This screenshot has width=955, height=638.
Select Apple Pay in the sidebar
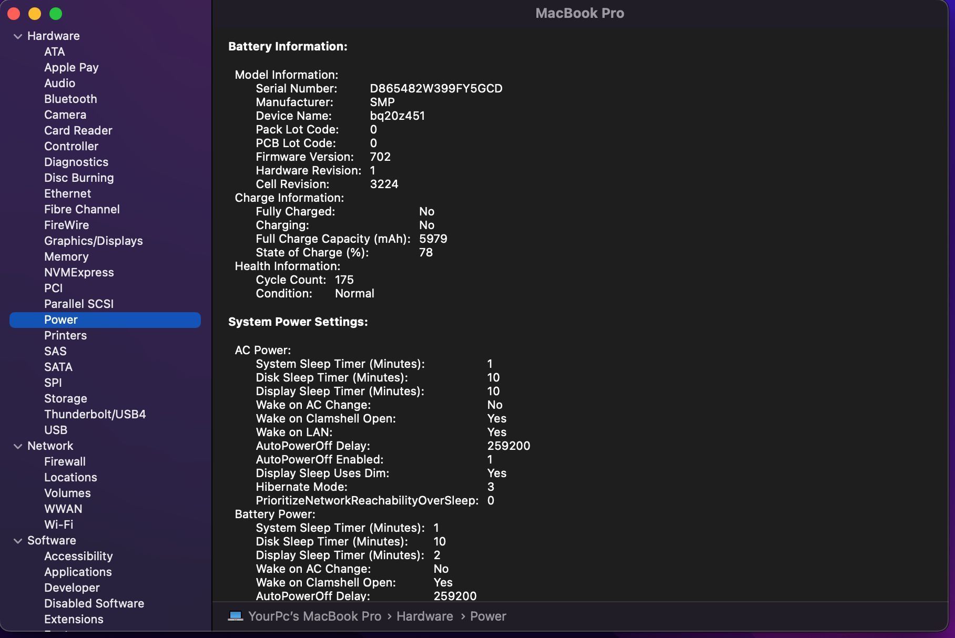(x=72, y=67)
